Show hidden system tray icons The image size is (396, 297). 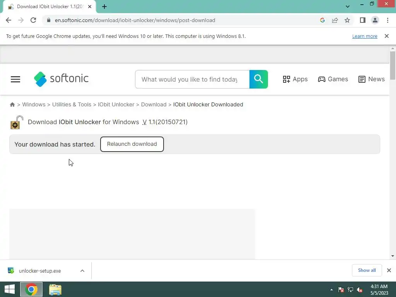[331, 290]
